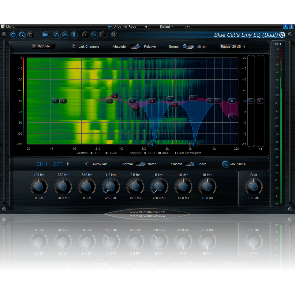Open the Menu in top-left corner

8,27
